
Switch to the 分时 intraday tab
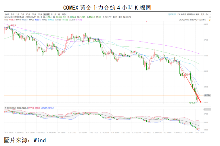pos(7,14)
